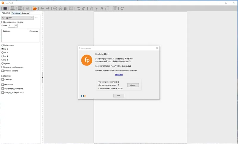Switch to the Задания tab
Image resolution: width=238 pixels, height=144 pixels.
16,13
